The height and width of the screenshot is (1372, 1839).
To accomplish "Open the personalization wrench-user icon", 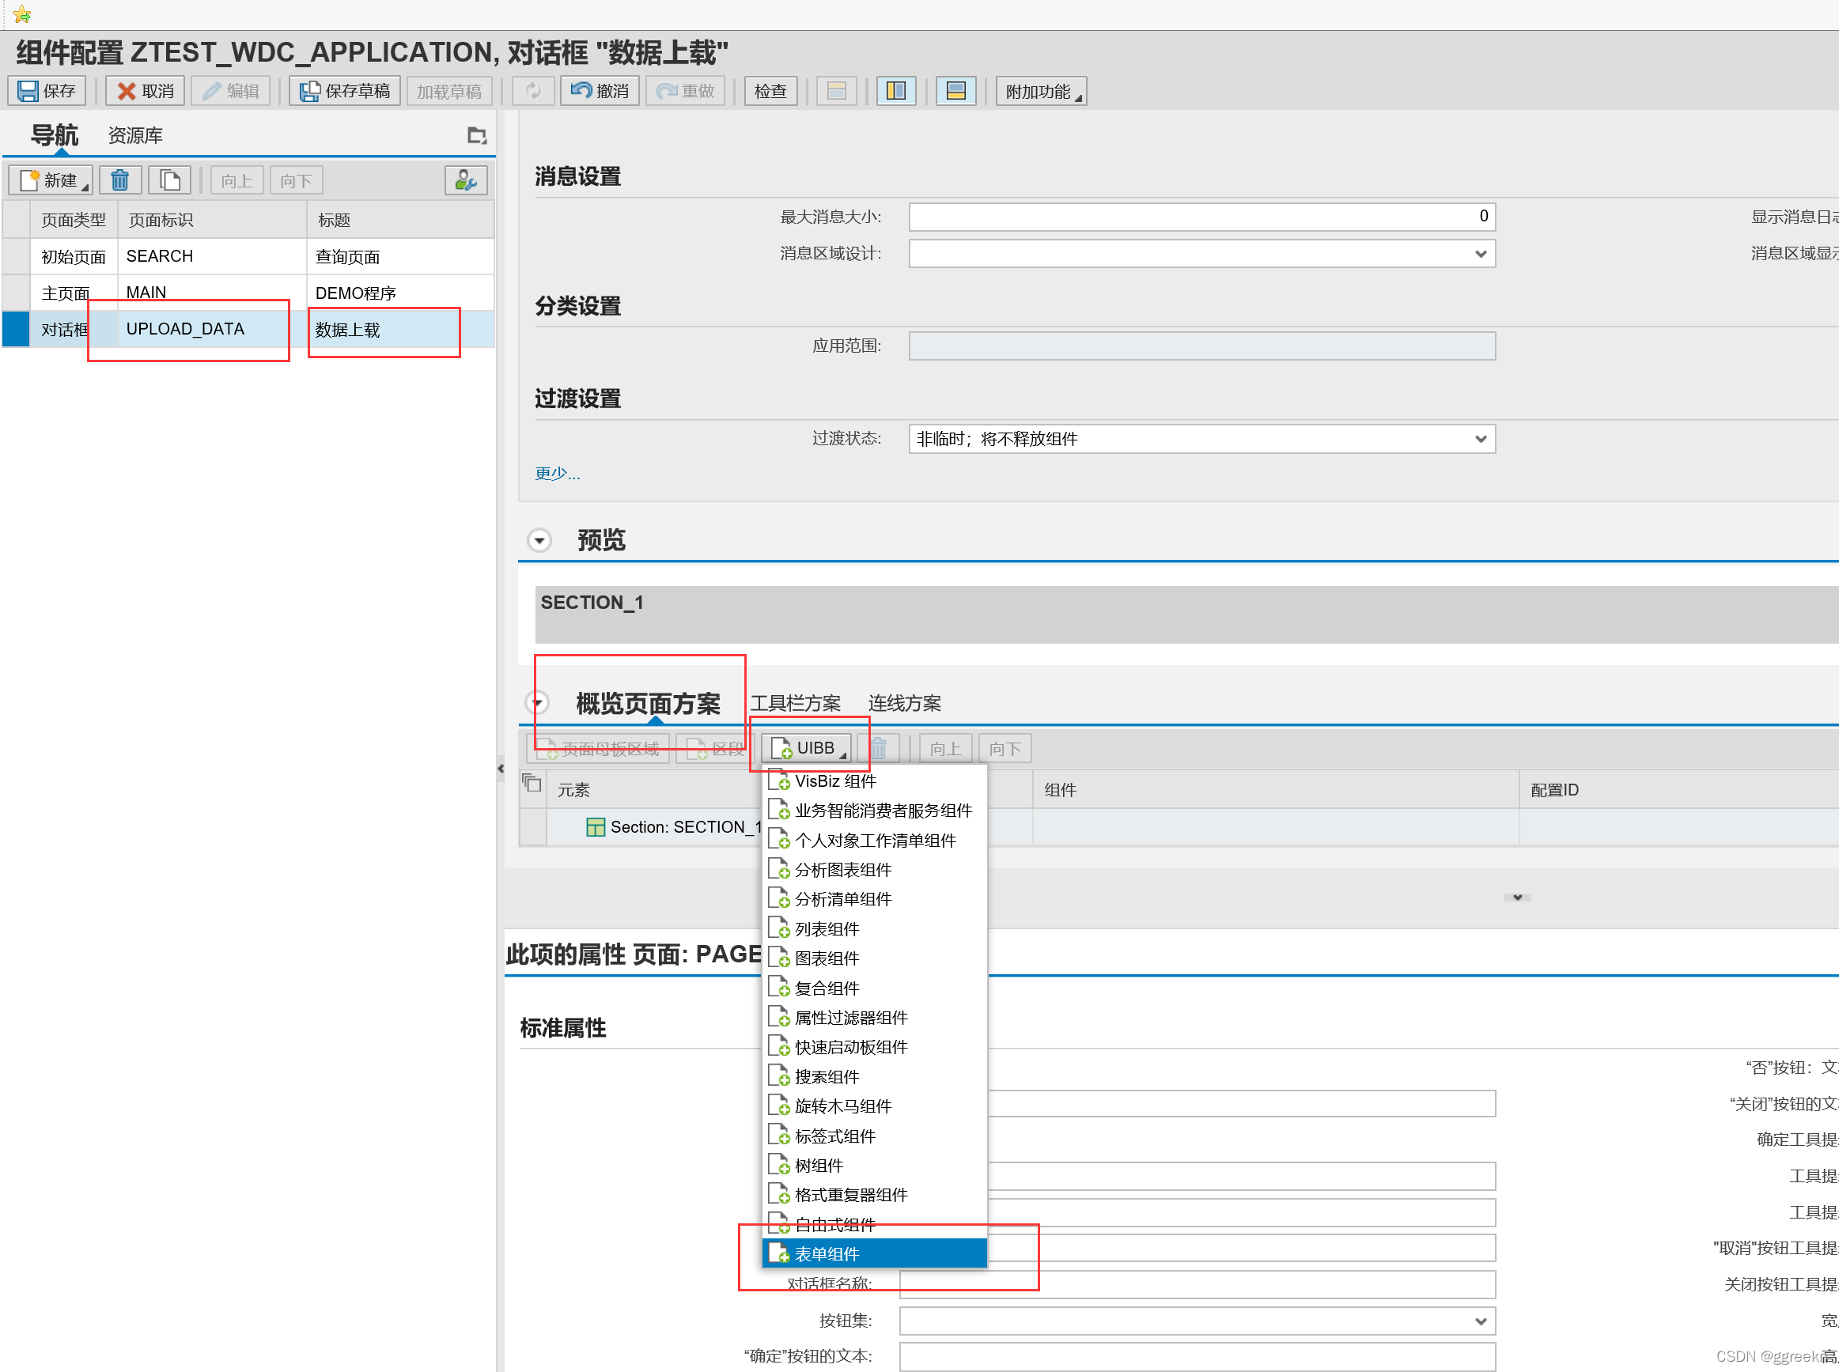I will click(465, 180).
